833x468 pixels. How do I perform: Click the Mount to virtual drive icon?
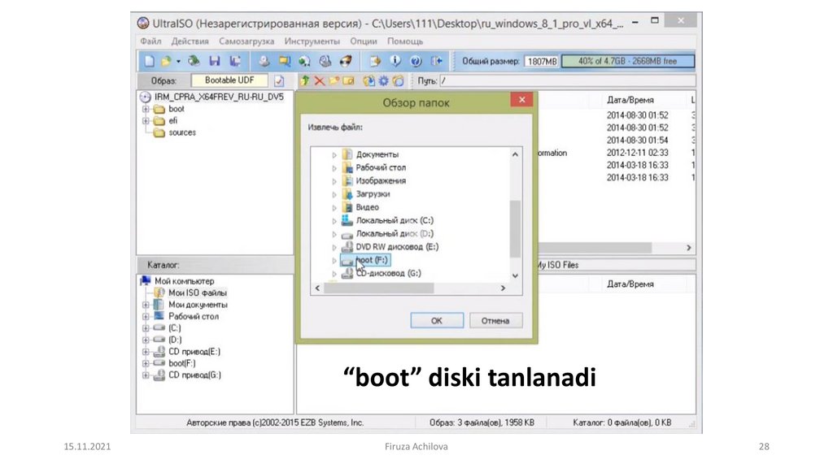pos(325,62)
